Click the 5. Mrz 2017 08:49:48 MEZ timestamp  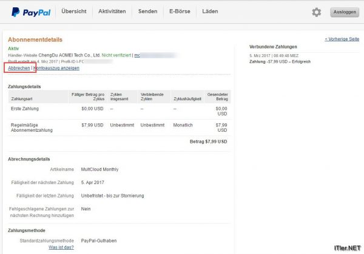(274, 56)
